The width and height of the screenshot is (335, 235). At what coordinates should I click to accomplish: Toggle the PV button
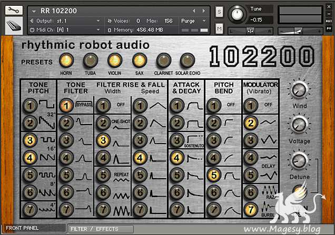tap(329, 28)
